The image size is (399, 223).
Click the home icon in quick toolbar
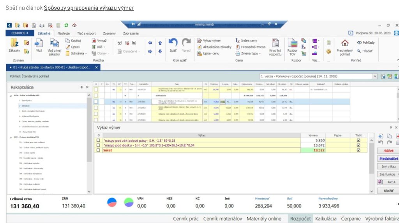74,25
